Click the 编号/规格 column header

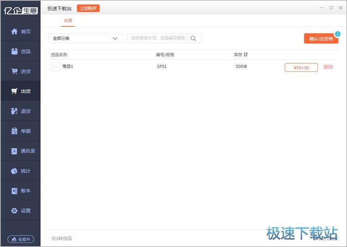(165, 55)
